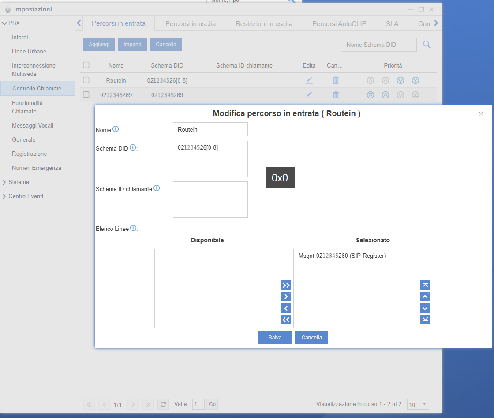Click the single left arrow transfer button
494x418 pixels.
[286, 308]
